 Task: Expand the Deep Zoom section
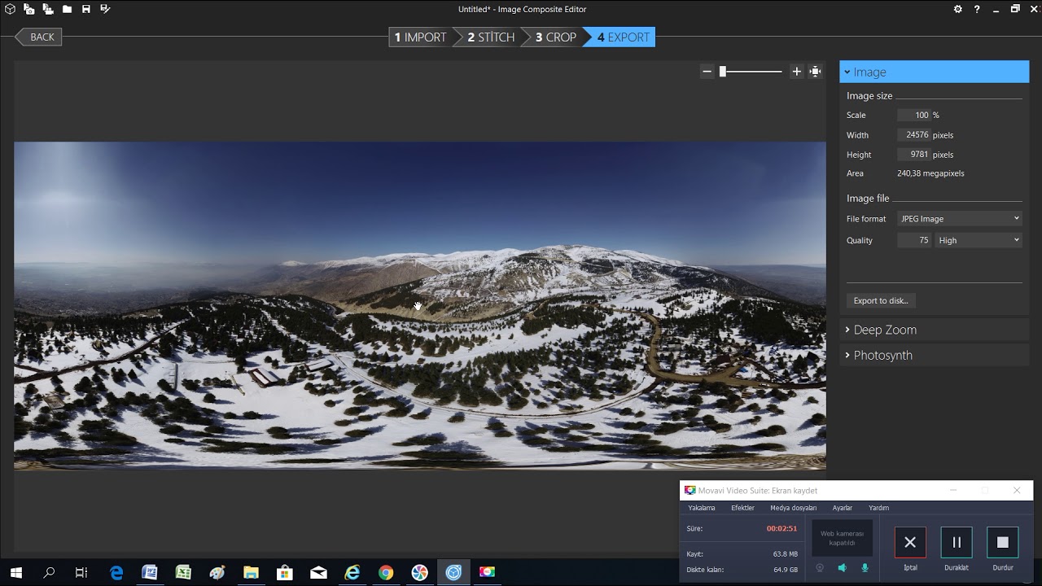935,330
